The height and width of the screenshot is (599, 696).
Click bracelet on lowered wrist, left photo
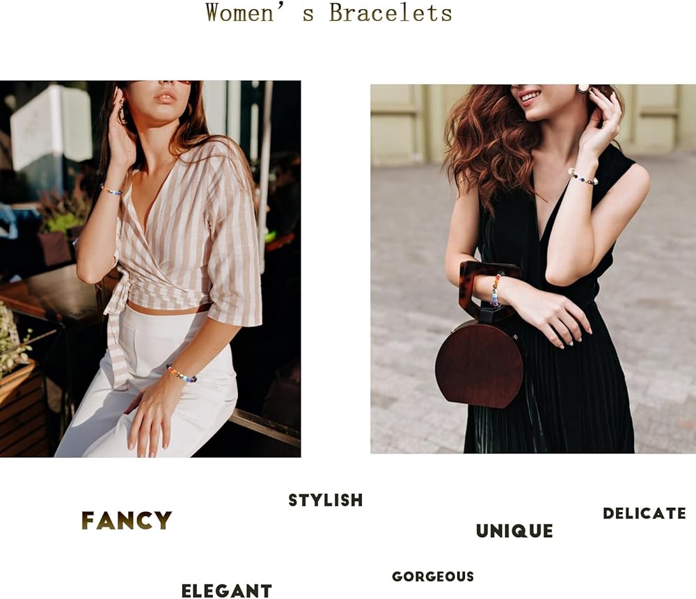[181, 374]
